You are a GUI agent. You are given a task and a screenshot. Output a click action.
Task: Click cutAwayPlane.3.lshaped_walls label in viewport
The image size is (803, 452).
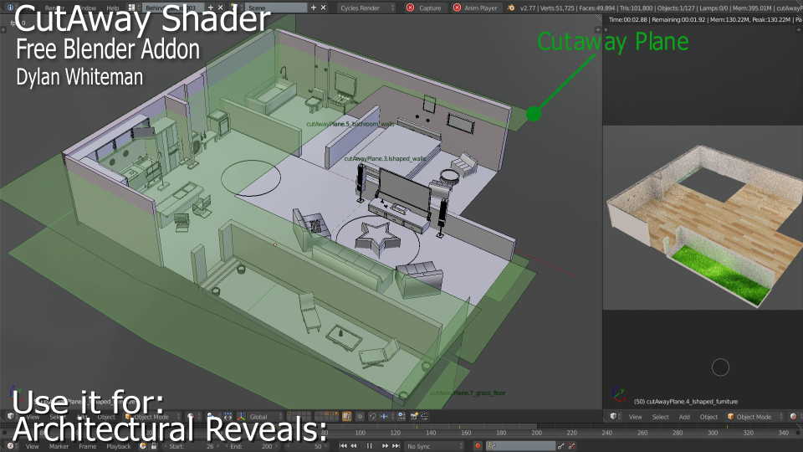385,159
